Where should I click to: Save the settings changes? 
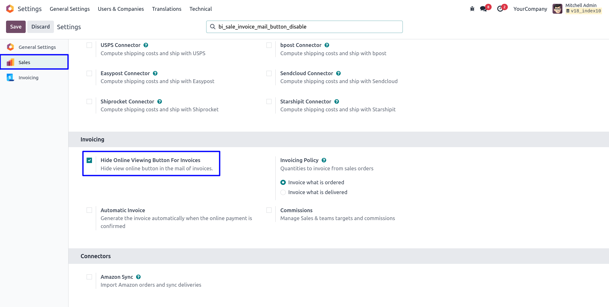[x=16, y=27]
